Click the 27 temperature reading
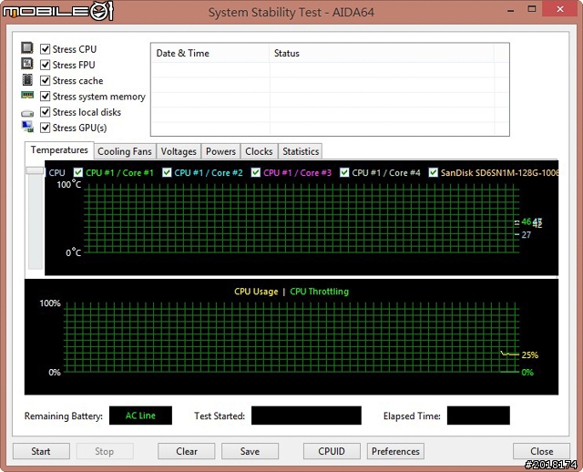583x472 pixels. (x=527, y=235)
